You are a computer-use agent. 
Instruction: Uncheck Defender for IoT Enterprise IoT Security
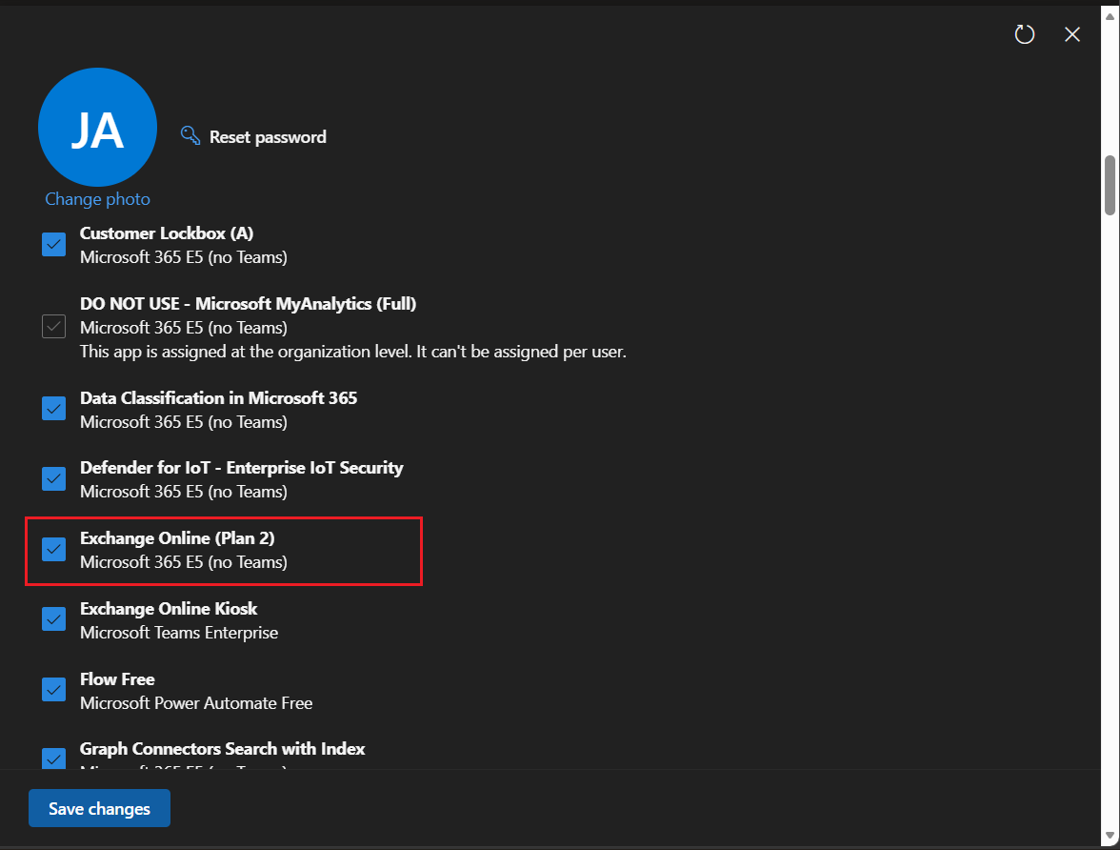tap(53, 478)
